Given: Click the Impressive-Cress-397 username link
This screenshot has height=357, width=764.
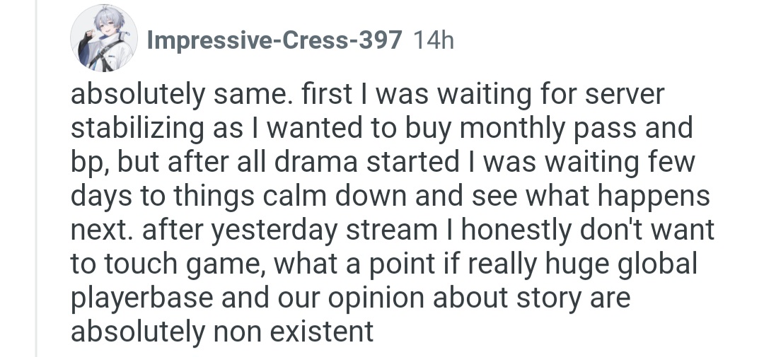Looking at the screenshot, I should [x=274, y=42].
